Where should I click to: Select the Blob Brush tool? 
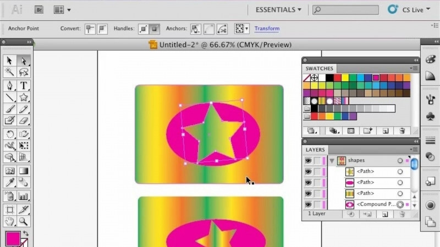[9, 120]
